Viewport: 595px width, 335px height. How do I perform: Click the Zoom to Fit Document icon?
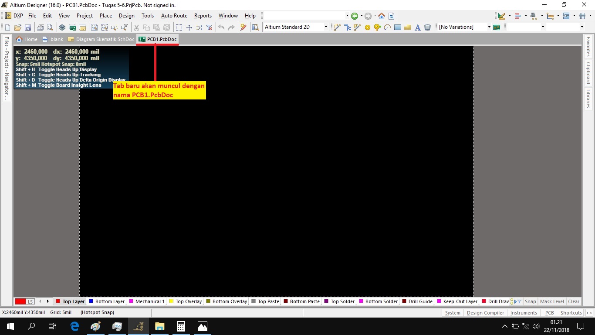pos(94,27)
